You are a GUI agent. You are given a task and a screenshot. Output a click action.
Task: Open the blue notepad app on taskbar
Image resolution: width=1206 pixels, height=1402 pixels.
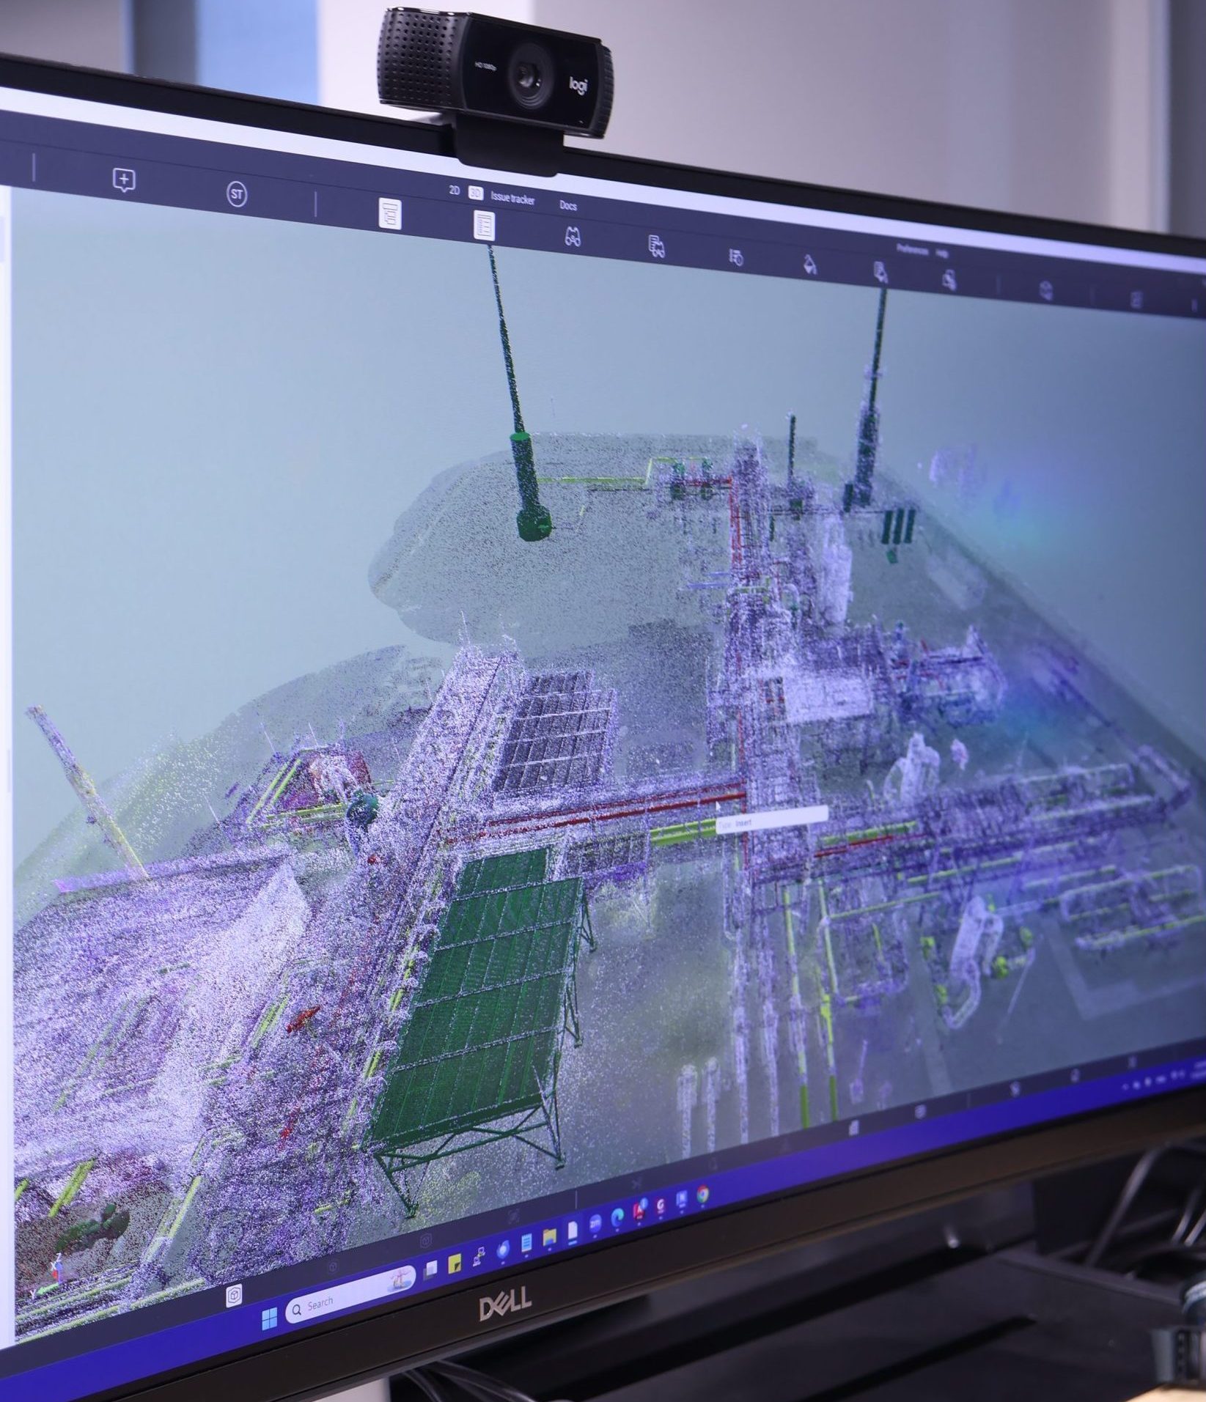point(526,1243)
